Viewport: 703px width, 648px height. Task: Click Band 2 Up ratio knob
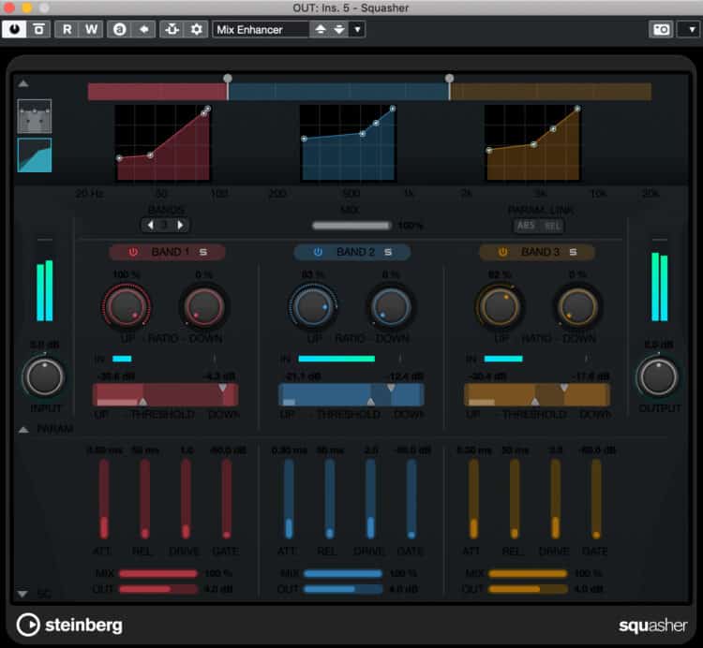coord(312,307)
